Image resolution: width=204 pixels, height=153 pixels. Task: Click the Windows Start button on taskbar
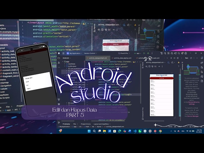(89, 131)
